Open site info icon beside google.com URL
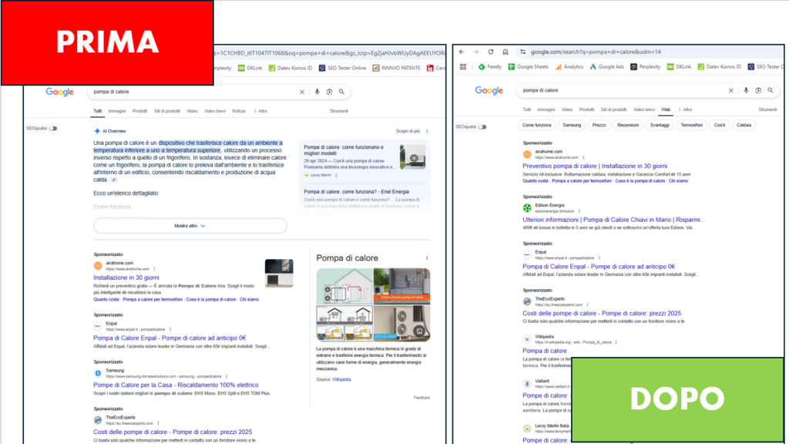The height and width of the screenshot is (444, 789). [523, 52]
